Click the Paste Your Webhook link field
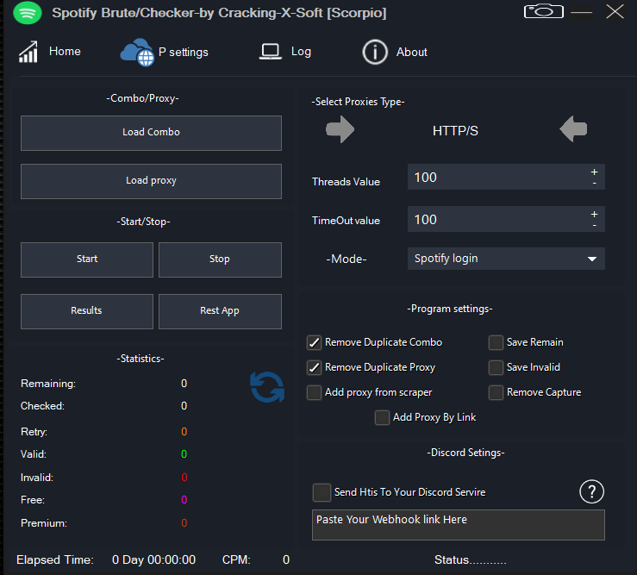This screenshot has width=637, height=575. pyautogui.click(x=459, y=525)
